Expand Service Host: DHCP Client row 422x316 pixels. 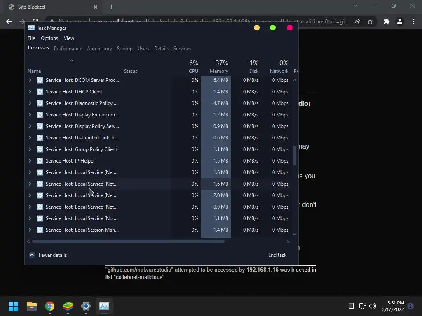[x=30, y=92]
